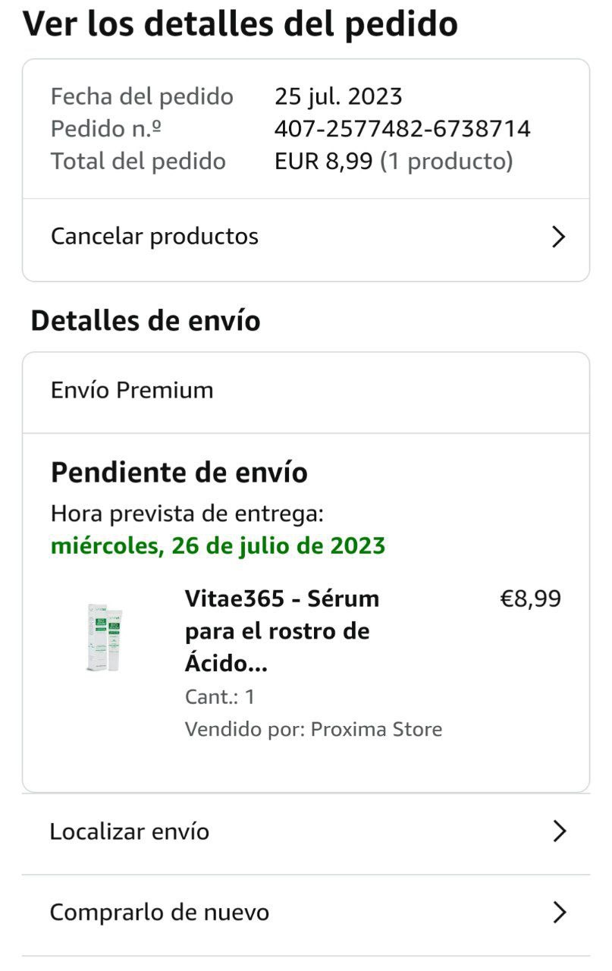Screen dimensions: 612x971
Task: Click the order number 407-2577482-6738714
Action: point(402,129)
